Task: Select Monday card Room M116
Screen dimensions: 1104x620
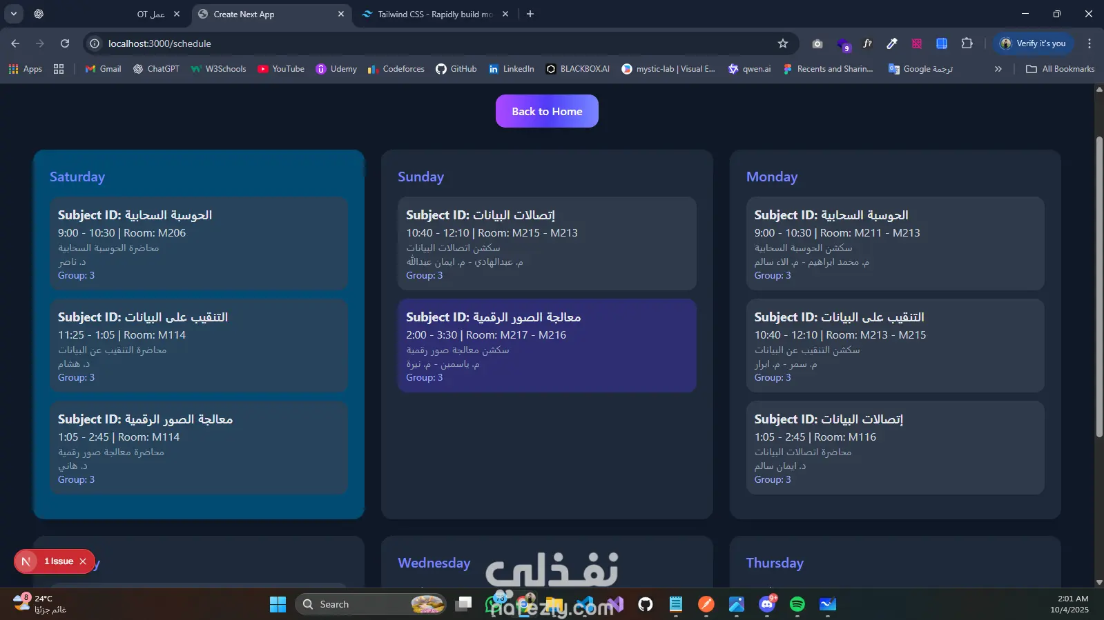Action: (x=895, y=448)
